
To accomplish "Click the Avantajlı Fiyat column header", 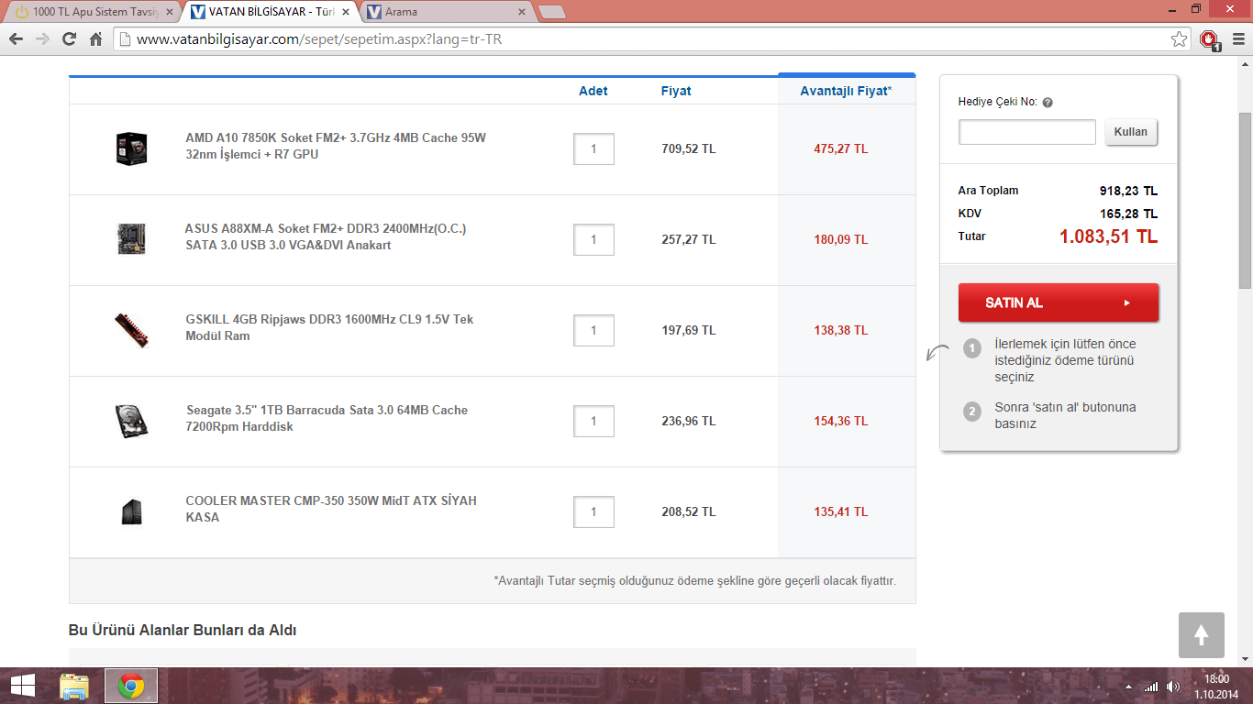I will coord(846,91).
